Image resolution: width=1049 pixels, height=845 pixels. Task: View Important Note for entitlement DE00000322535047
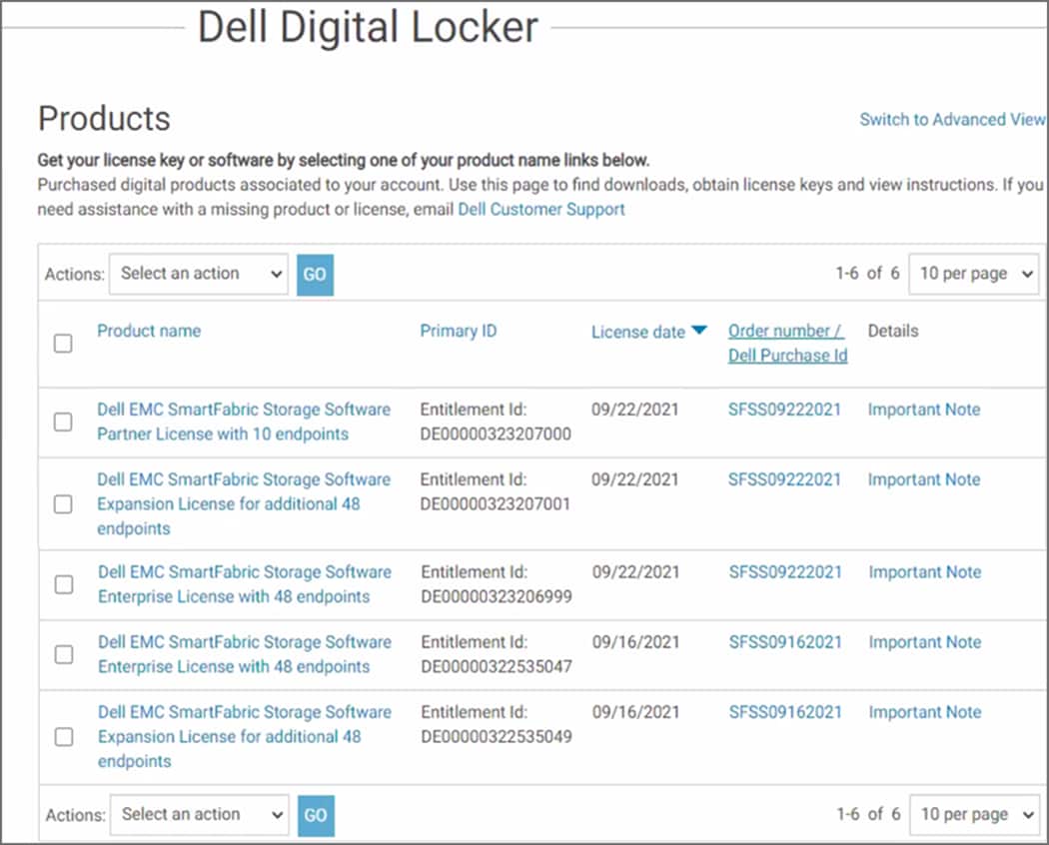pyautogui.click(x=924, y=642)
